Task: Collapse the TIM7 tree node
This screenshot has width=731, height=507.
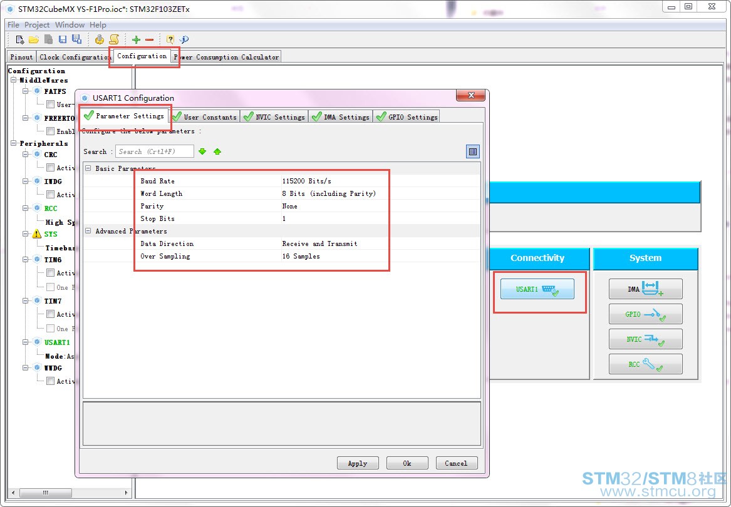Action: point(25,301)
